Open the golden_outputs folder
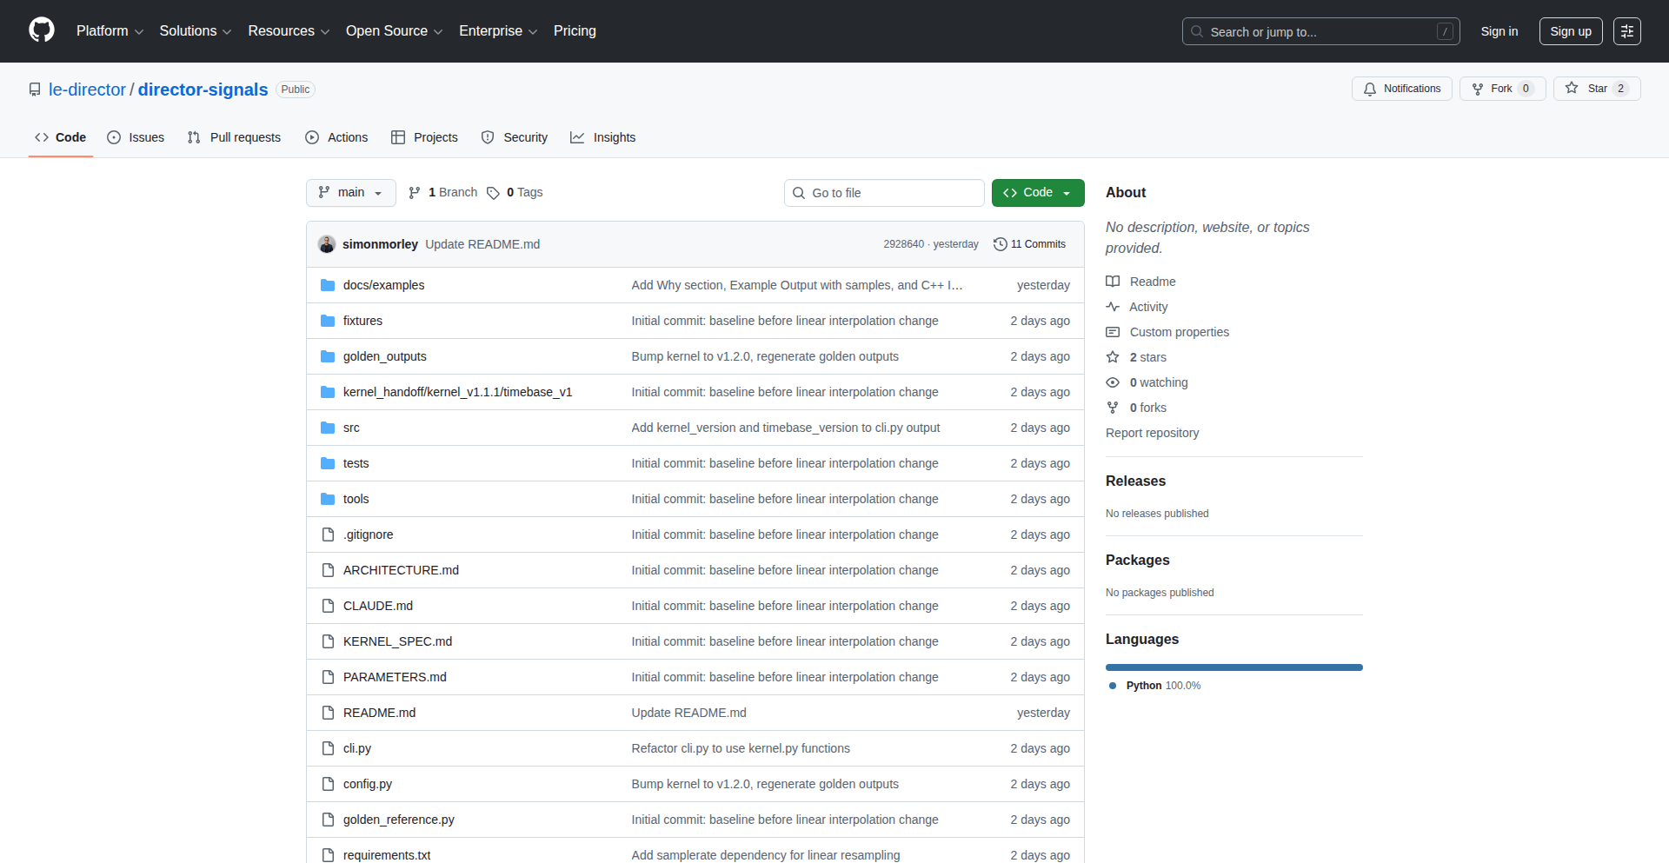 click(384, 356)
